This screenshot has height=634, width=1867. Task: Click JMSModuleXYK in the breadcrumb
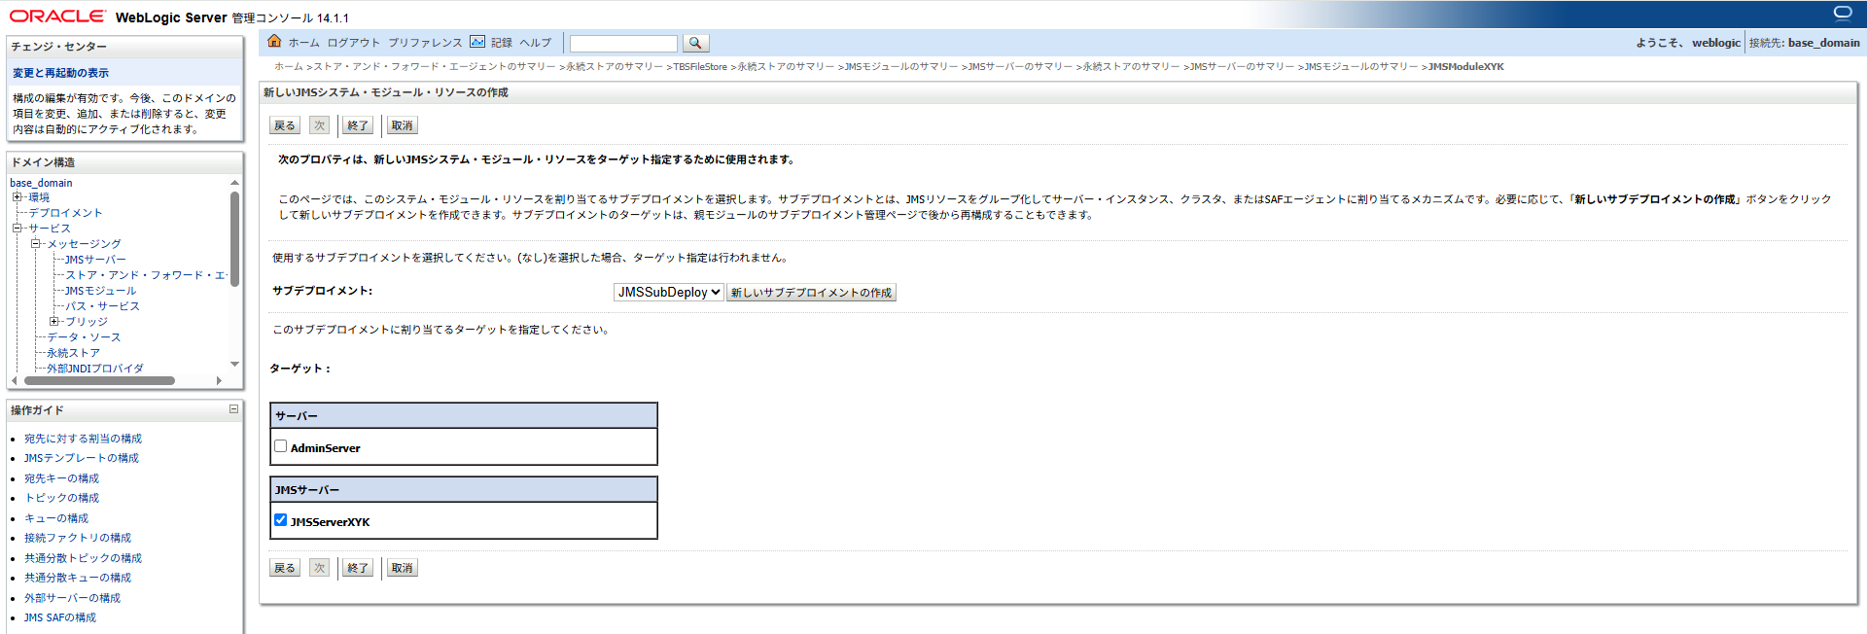point(1465,67)
